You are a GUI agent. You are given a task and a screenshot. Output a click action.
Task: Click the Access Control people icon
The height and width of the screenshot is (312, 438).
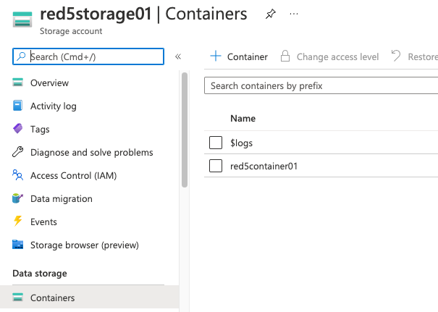pyautogui.click(x=18, y=175)
